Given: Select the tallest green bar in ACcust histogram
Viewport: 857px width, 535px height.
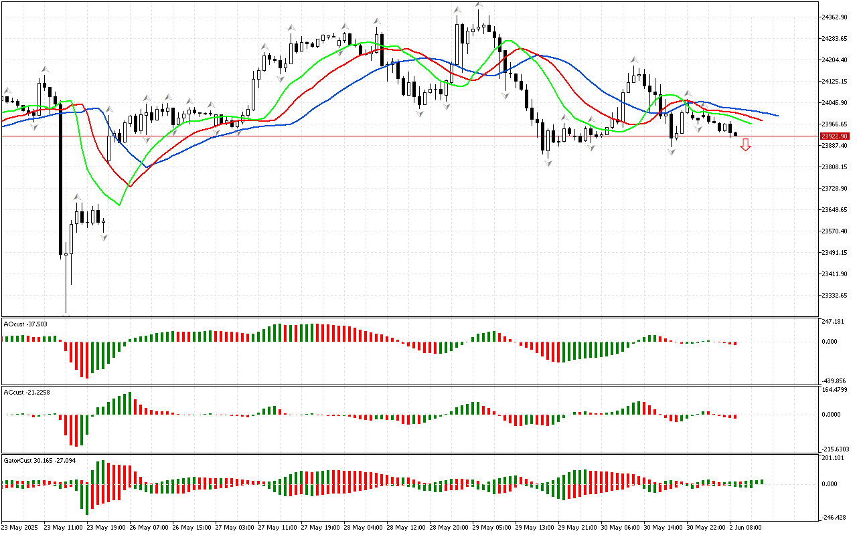Looking at the screenshot, I should pos(129,403).
